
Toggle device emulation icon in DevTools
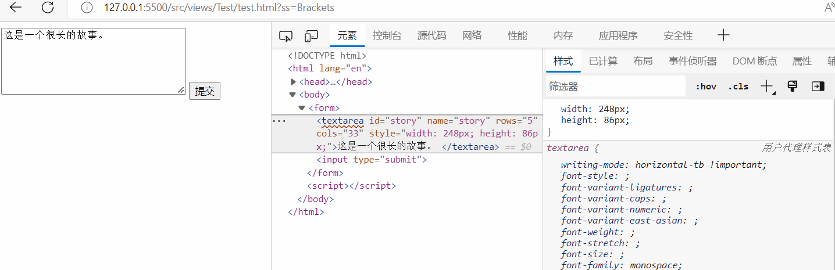[312, 36]
